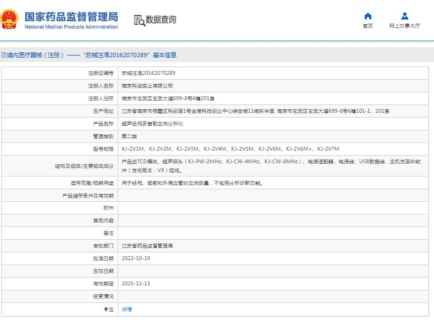Click the 数据查询 label

(x=161, y=20)
